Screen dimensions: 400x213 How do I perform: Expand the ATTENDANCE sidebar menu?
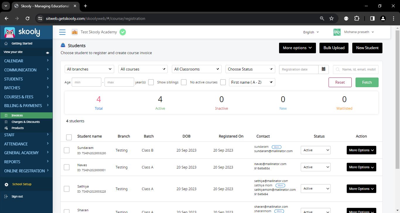click(26, 144)
